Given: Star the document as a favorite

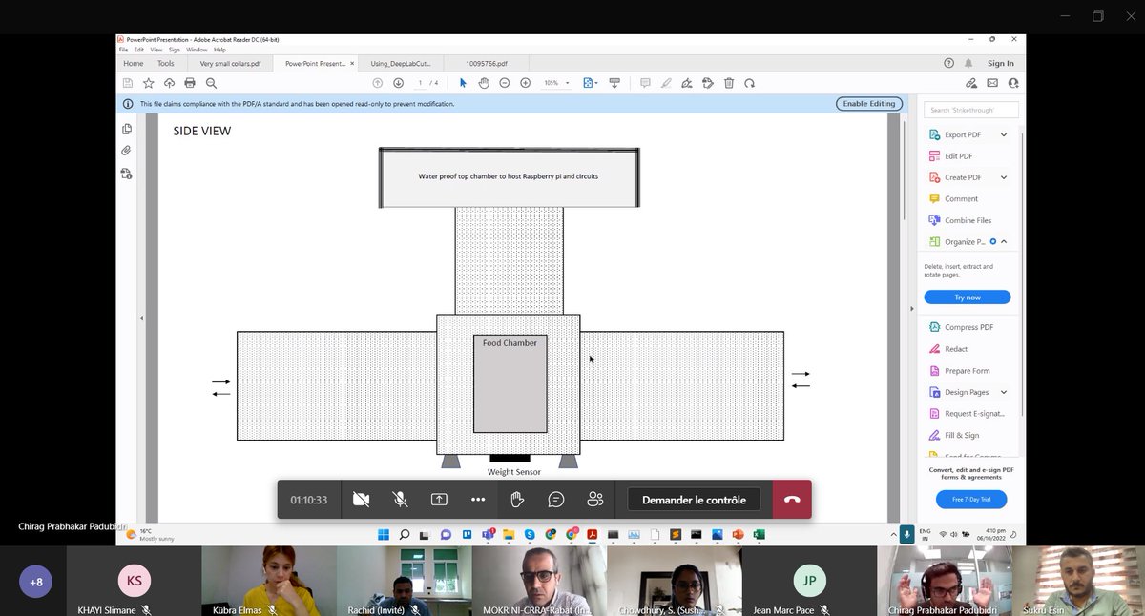Looking at the screenshot, I should click(x=149, y=83).
